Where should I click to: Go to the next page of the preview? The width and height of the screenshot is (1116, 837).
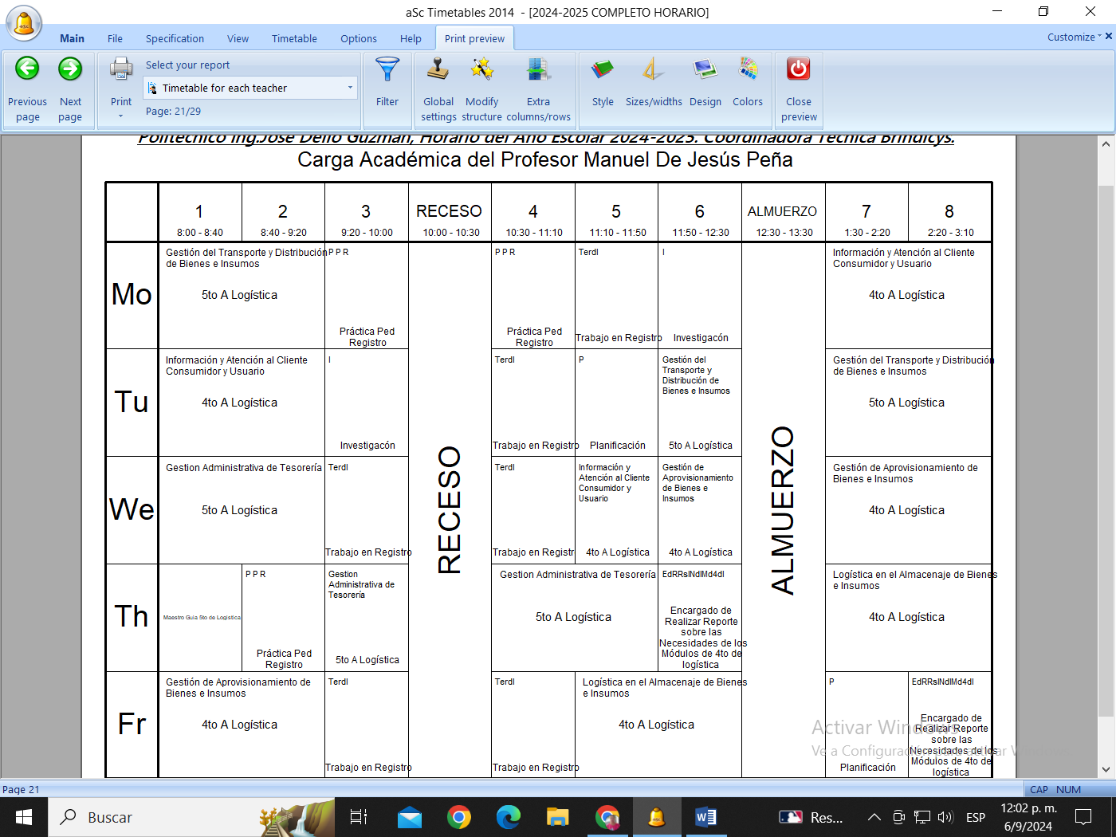point(70,89)
